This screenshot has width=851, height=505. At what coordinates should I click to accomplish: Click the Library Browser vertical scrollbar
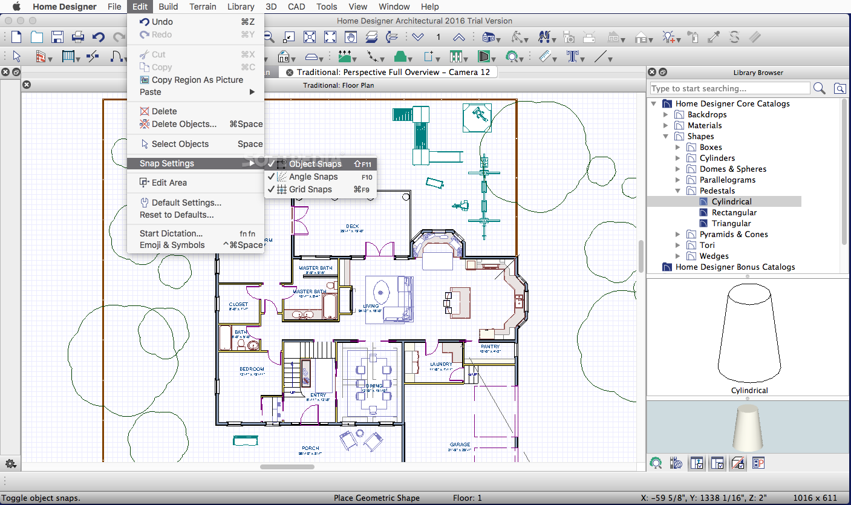pos(845,171)
